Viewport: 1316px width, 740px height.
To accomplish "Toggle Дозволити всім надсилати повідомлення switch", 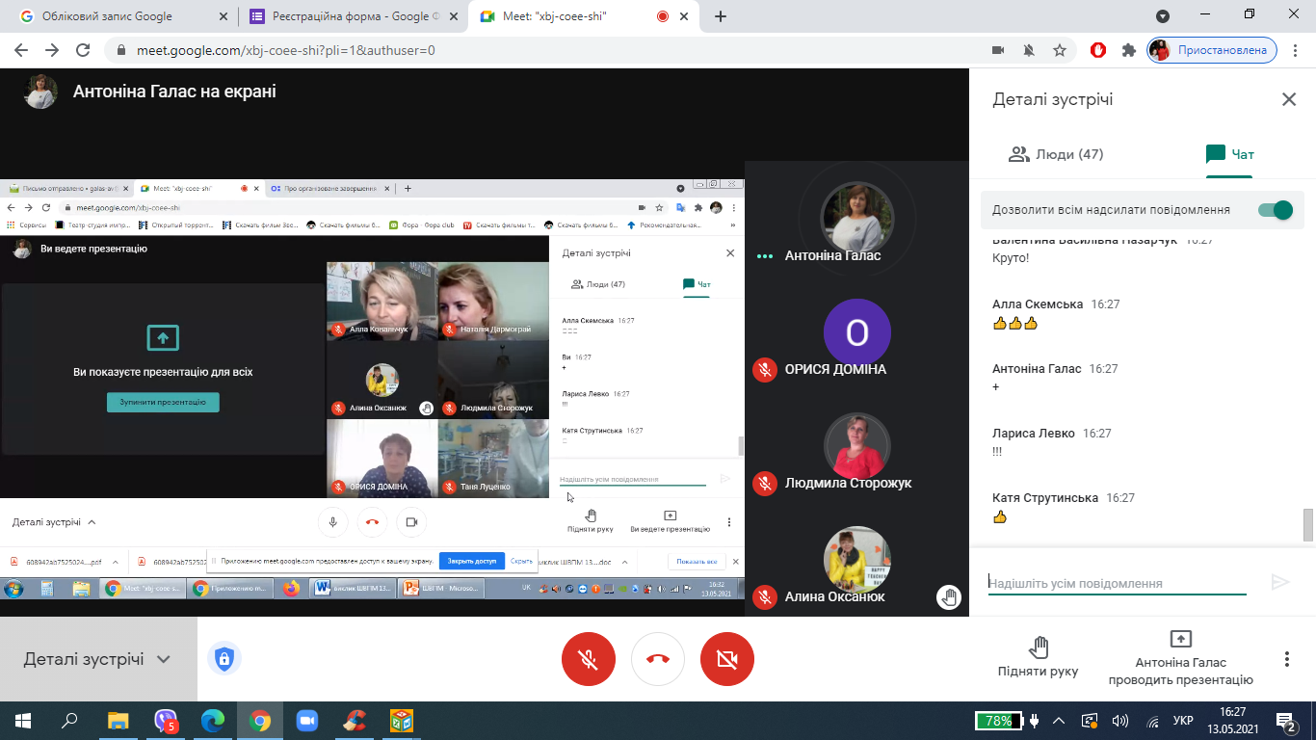I will pos(1275,210).
